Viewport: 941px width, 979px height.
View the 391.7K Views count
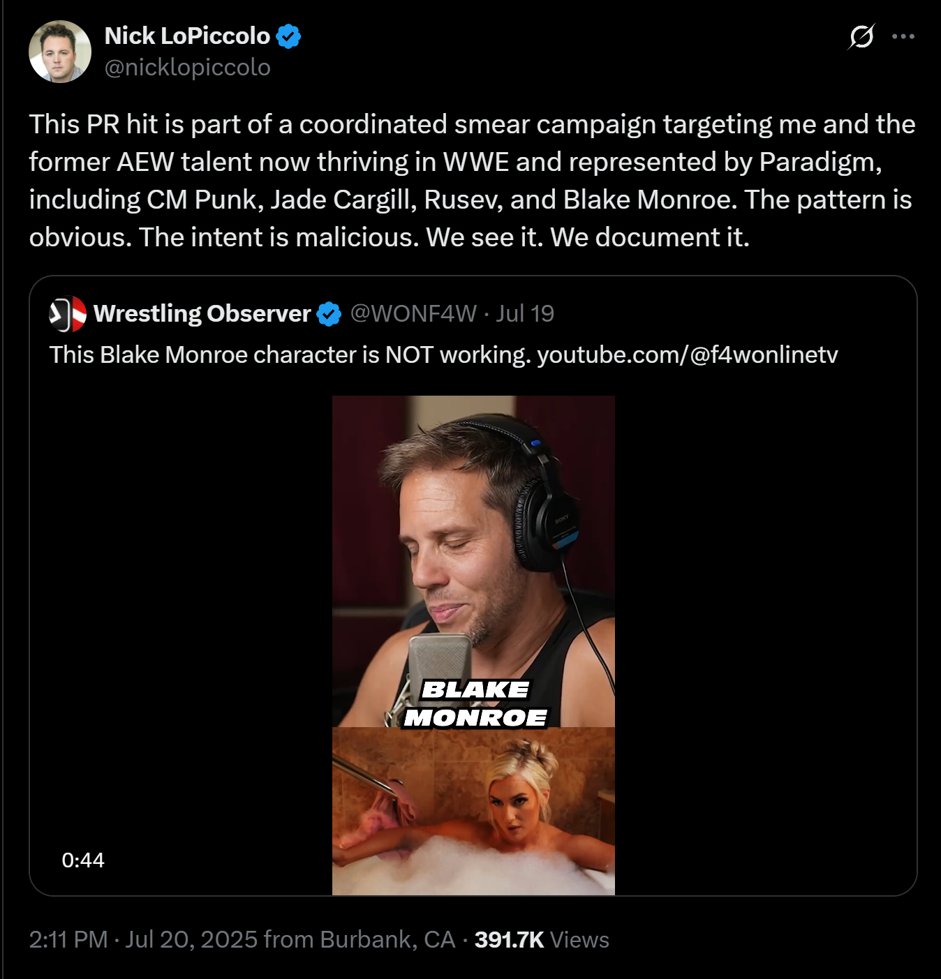click(542, 940)
